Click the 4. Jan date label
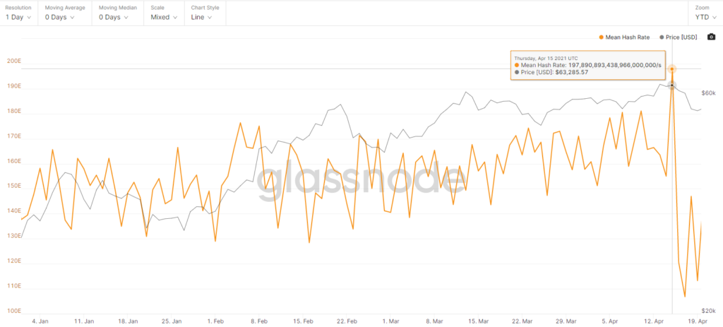The width and height of the screenshot is (723, 327). coord(40,321)
